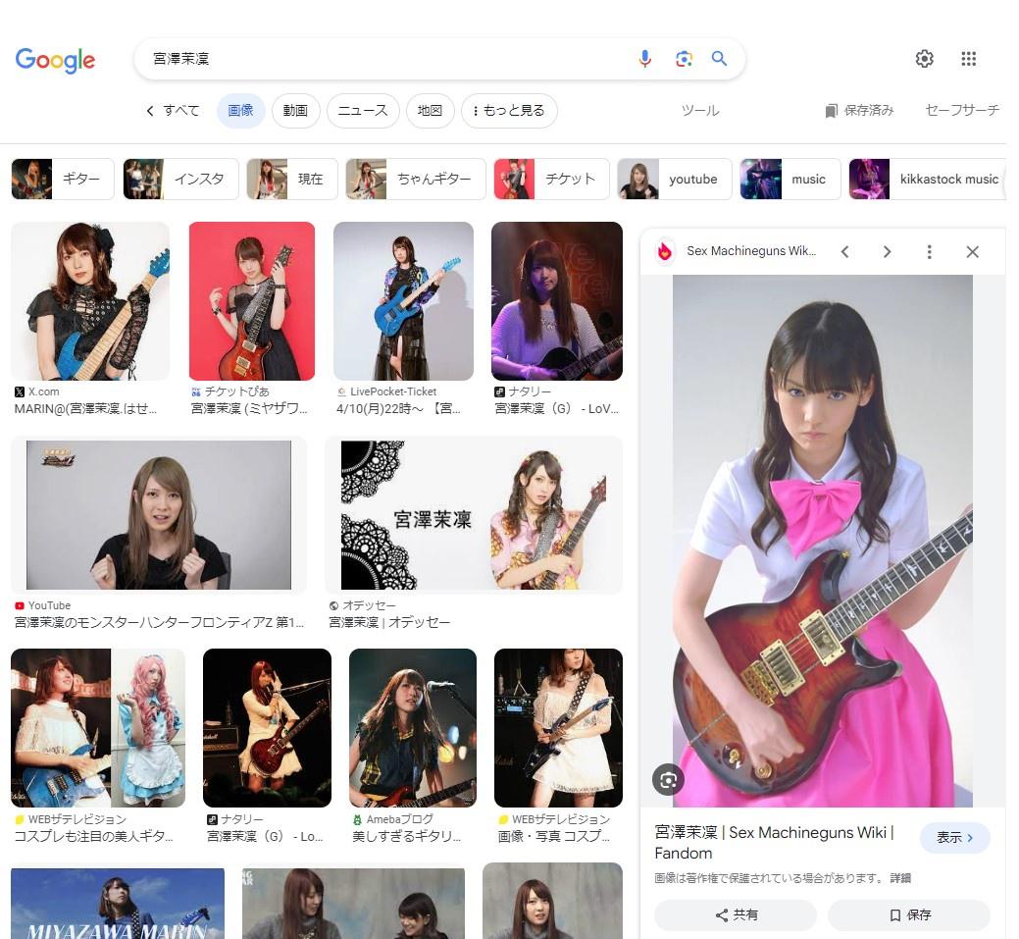Select チケット filter chip

(x=552, y=179)
